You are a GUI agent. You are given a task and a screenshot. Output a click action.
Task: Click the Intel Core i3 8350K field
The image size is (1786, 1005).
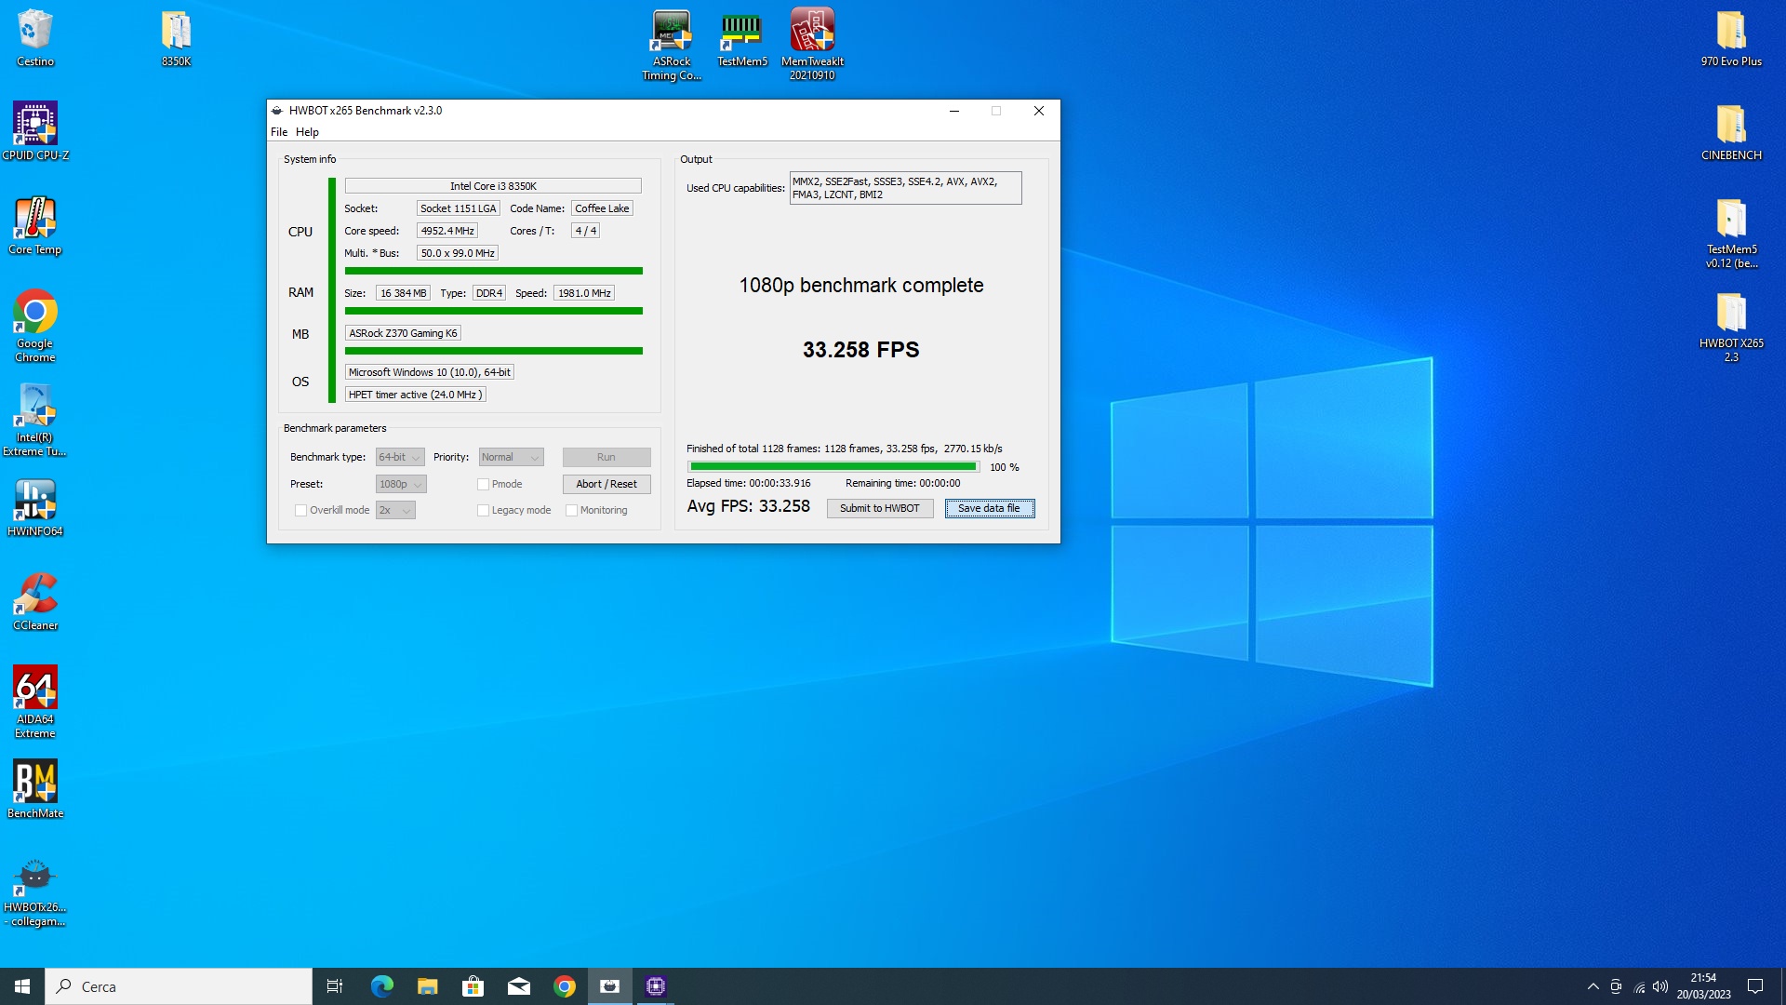[x=493, y=186]
